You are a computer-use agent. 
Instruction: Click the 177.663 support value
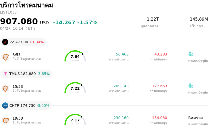[160, 86]
